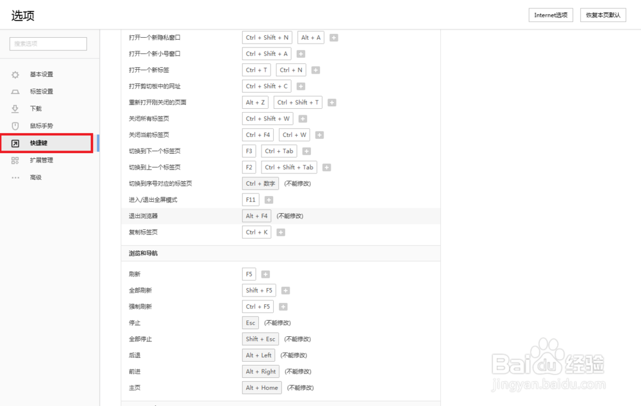Edit the Ctrl + Shift + N shortcut
The image size is (641, 406).
[x=267, y=37]
